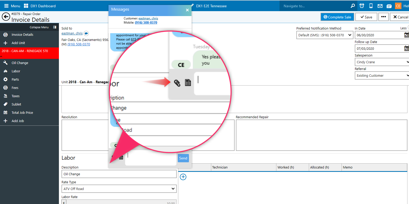Click the Allocated (h) column header
Viewport: 409px width, 204px height.
pos(325,167)
